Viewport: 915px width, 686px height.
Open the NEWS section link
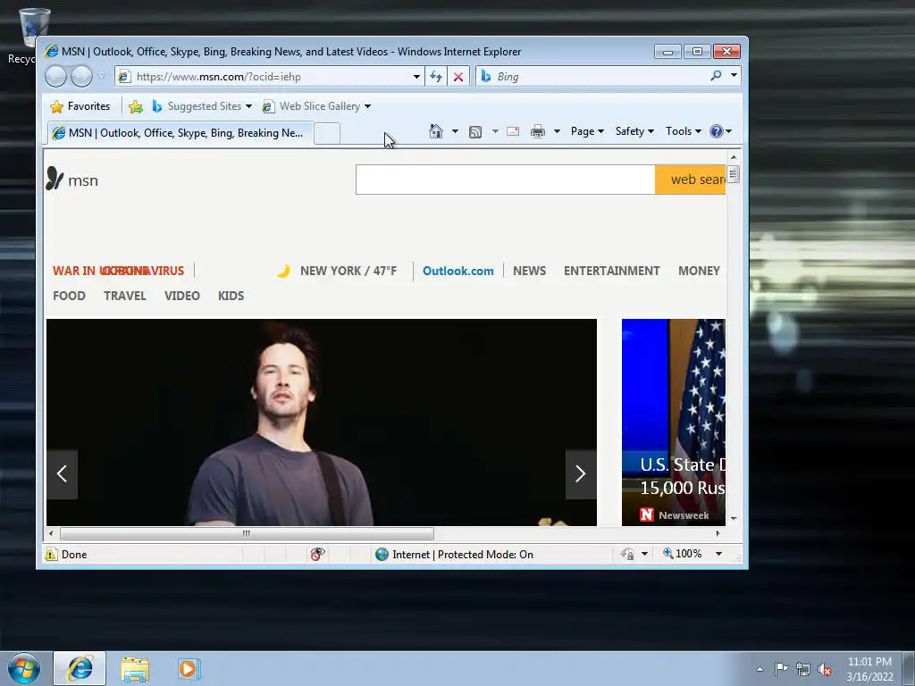pos(529,271)
